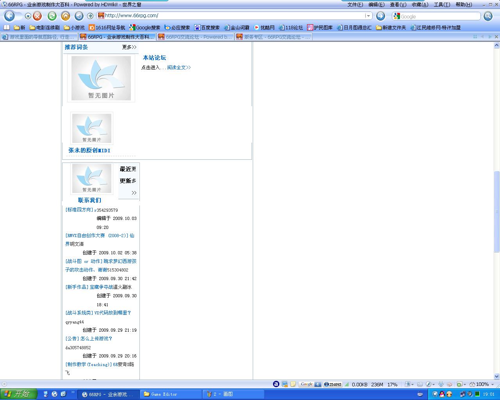The height and width of the screenshot is (400, 500).
Task: Open the 电影连续剧 bookmarks folder
Action: tap(45, 28)
